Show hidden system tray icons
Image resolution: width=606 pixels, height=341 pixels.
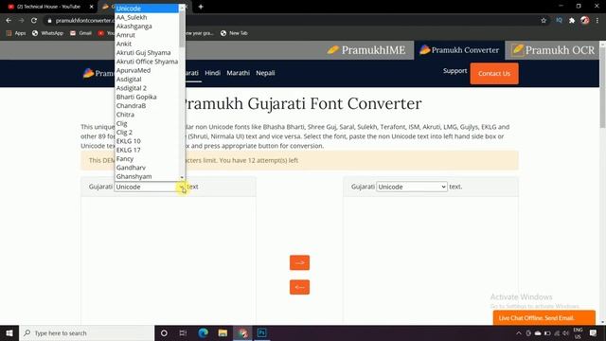[519, 332]
